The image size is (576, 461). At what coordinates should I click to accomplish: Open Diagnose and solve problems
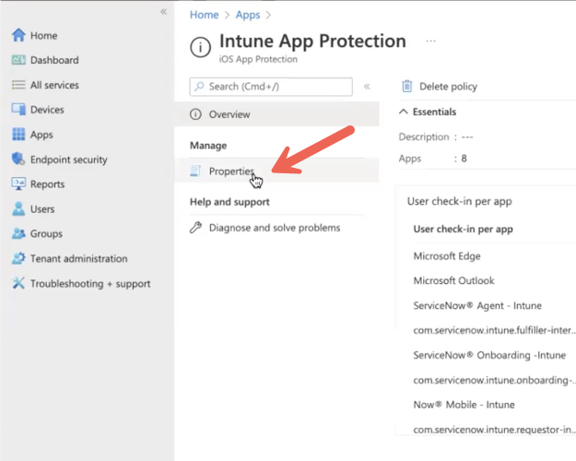click(276, 228)
